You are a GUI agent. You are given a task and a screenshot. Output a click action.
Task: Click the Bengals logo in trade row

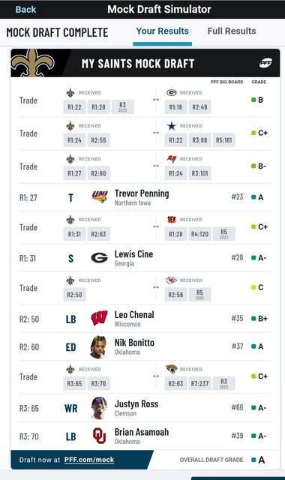[172, 219]
